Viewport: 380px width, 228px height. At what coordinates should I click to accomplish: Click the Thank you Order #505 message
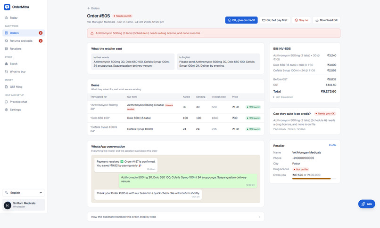148,195
